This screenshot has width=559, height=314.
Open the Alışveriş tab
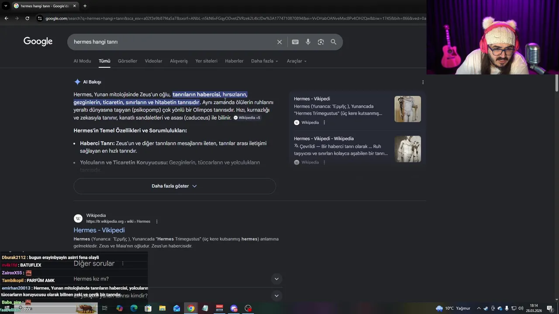[179, 61]
